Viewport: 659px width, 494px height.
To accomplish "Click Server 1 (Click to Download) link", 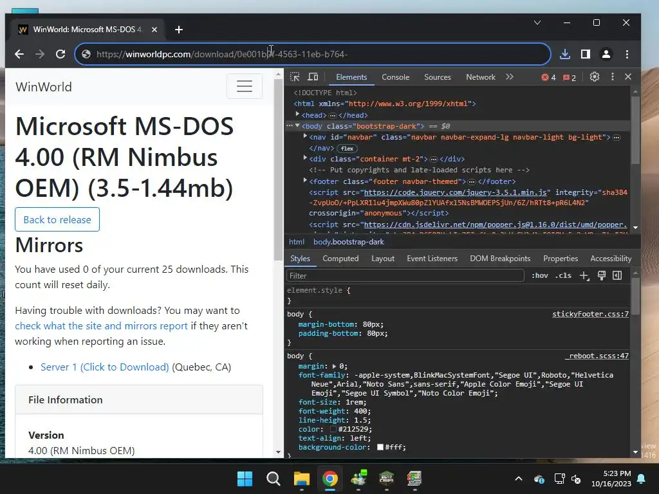I will click(x=105, y=367).
